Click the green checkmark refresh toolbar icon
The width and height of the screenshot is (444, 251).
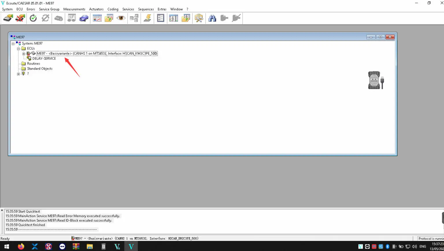click(33, 18)
